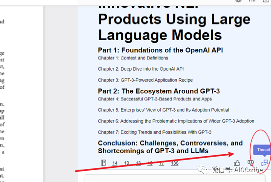The height and width of the screenshot is (182, 271).
Task: Select 'Chapter 4: Successful GPT-3-Based Products and Apps'
Action: click(x=155, y=99)
